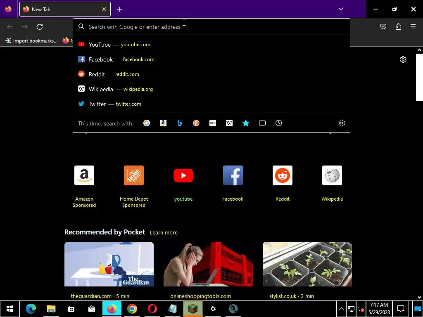
Task: Open stylist.co.uk seedlings story image
Action: [x=307, y=264]
